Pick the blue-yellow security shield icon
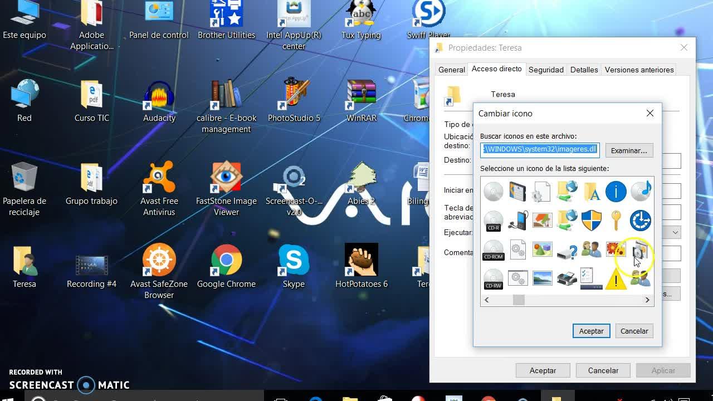 [591, 221]
